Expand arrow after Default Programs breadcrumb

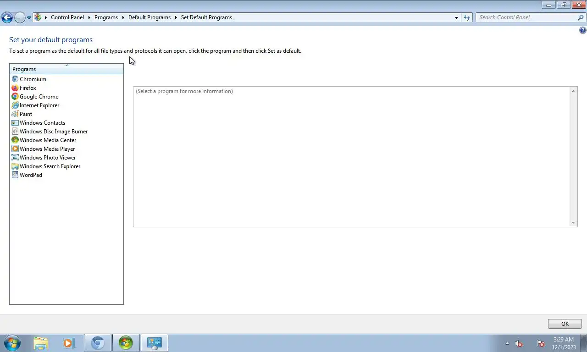(x=176, y=17)
